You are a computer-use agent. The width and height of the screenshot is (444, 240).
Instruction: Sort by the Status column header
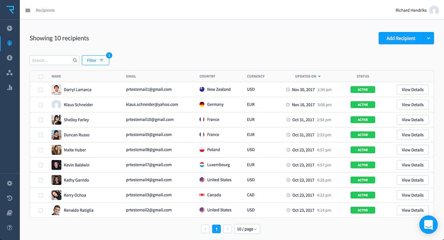point(363,76)
